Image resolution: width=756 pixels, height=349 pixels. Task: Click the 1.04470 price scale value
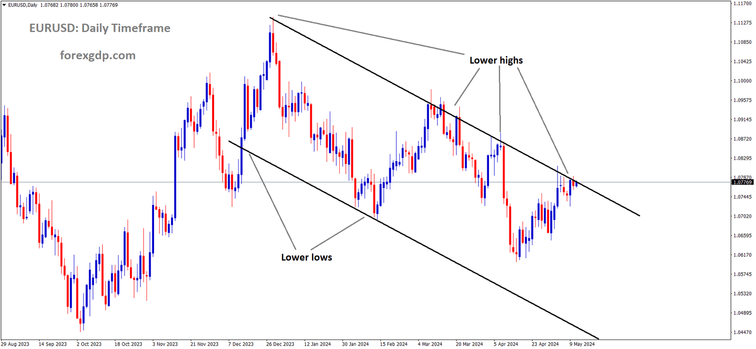(x=742, y=332)
